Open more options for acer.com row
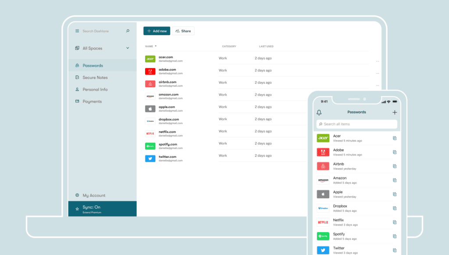449x255 pixels. pyautogui.click(x=378, y=61)
